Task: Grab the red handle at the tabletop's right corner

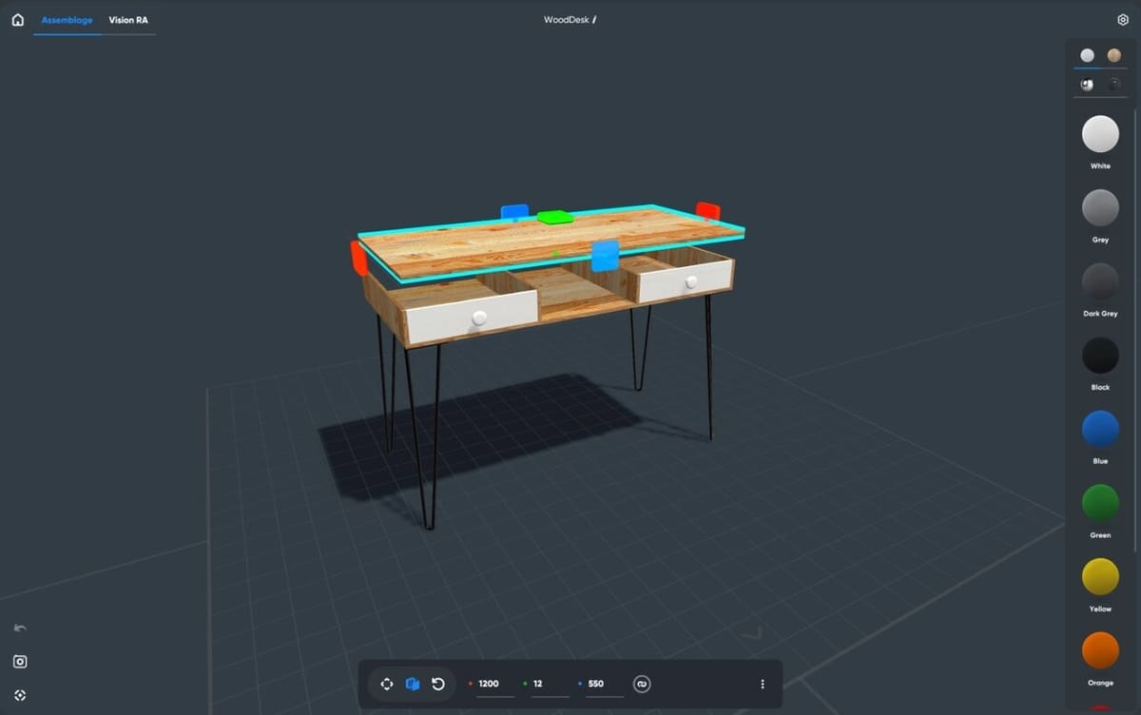Action: (707, 210)
